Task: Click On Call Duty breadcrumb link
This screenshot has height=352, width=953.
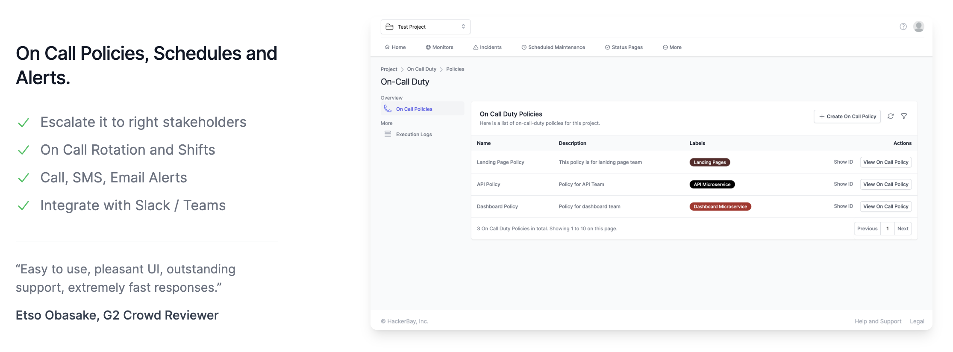Action: click(x=421, y=69)
